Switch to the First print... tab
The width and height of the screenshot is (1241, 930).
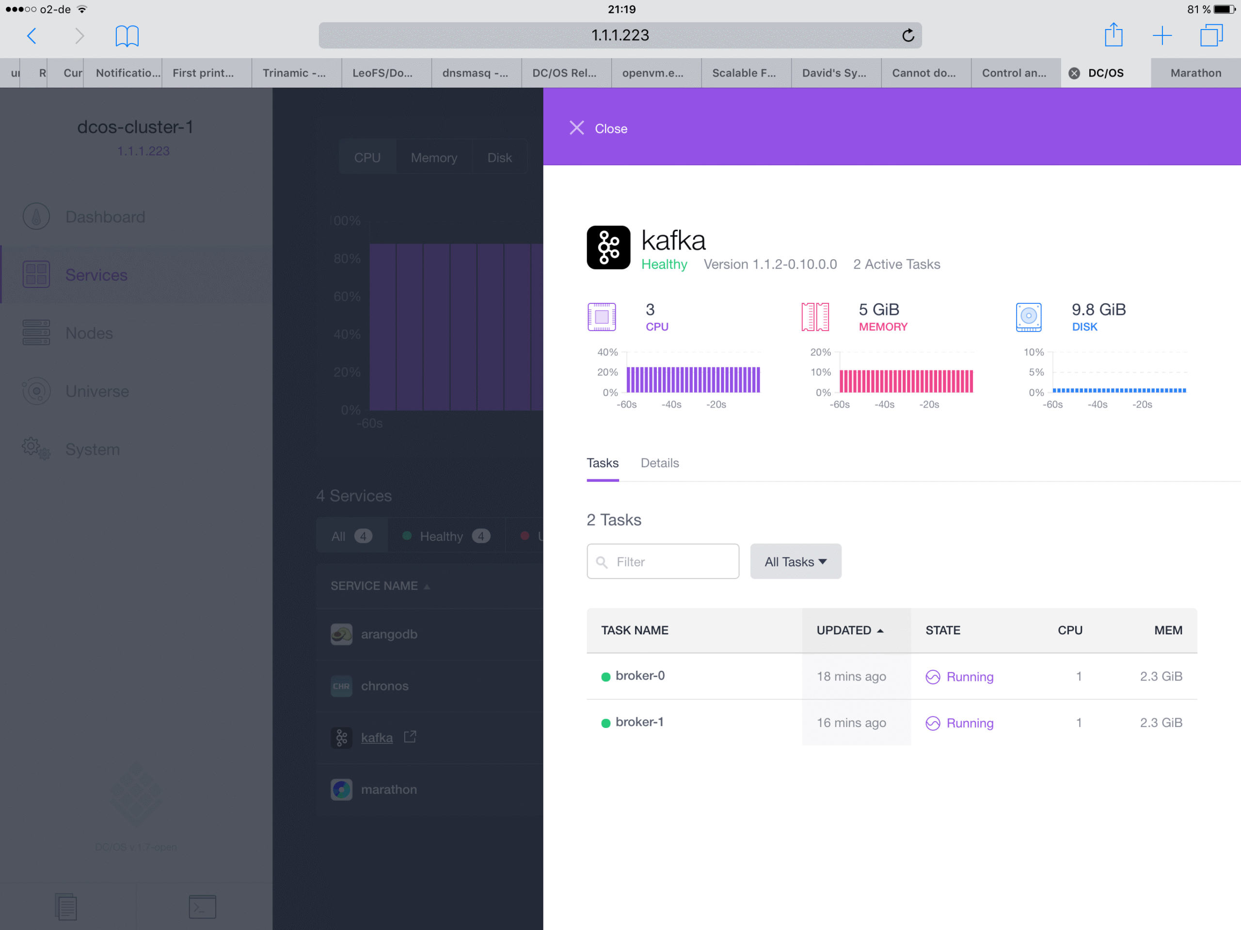click(x=207, y=73)
